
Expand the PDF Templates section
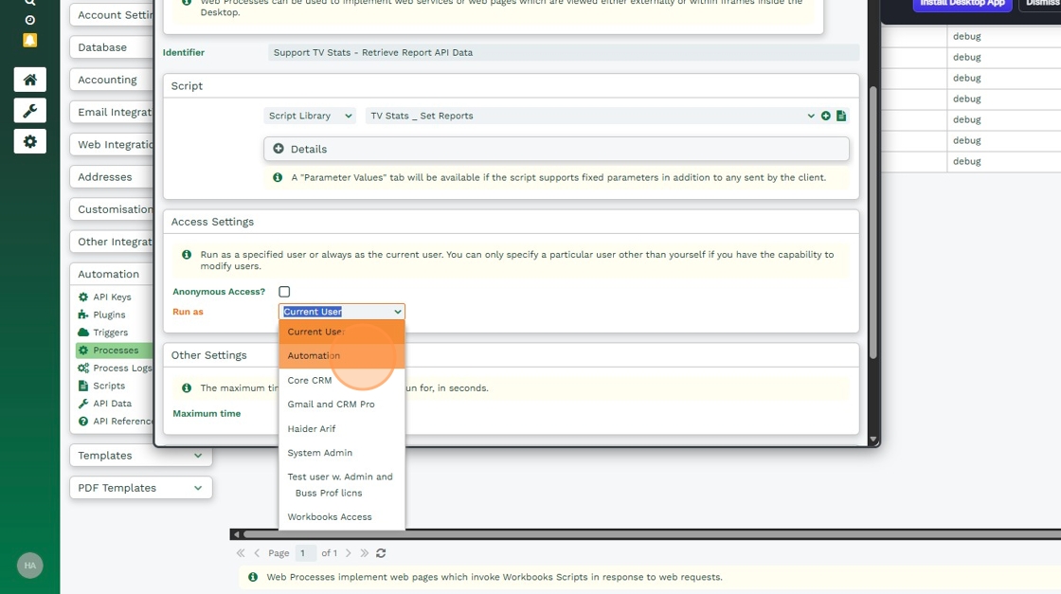point(140,488)
